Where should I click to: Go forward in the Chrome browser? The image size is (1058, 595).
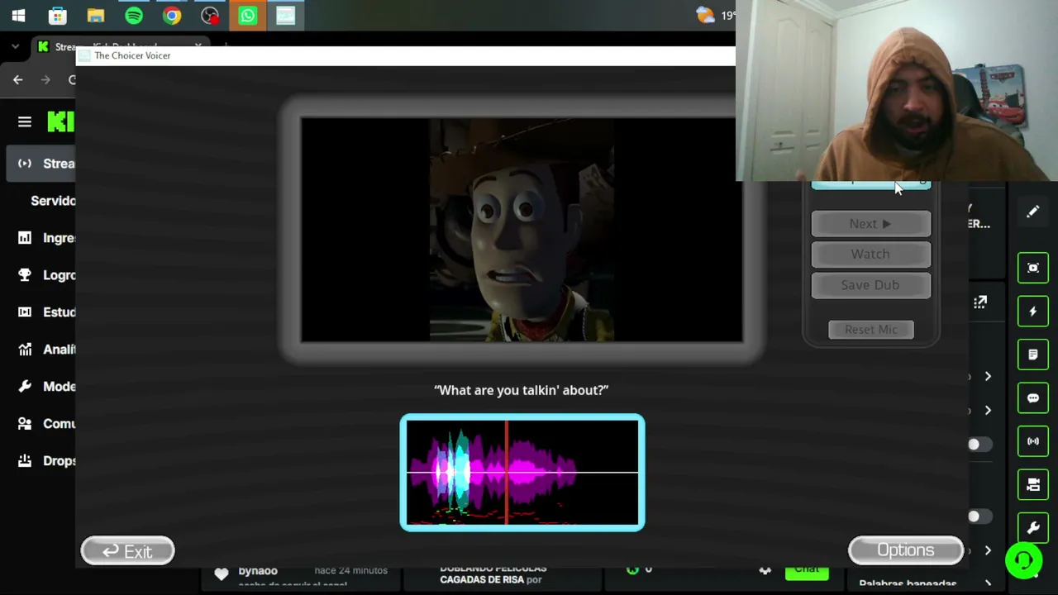pyautogui.click(x=45, y=79)
